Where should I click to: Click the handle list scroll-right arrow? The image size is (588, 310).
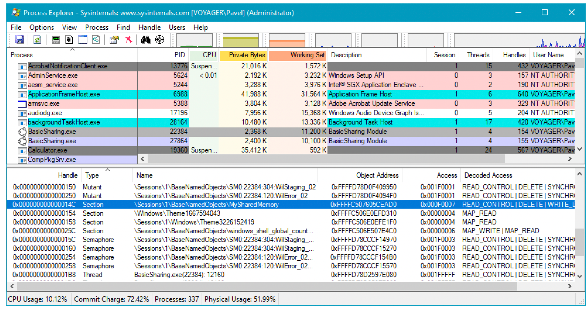pyautogui.click(x=570, y=286)
